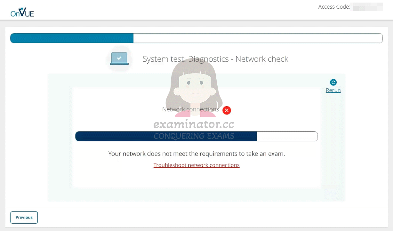Click the Network connections label

(190, 109)
